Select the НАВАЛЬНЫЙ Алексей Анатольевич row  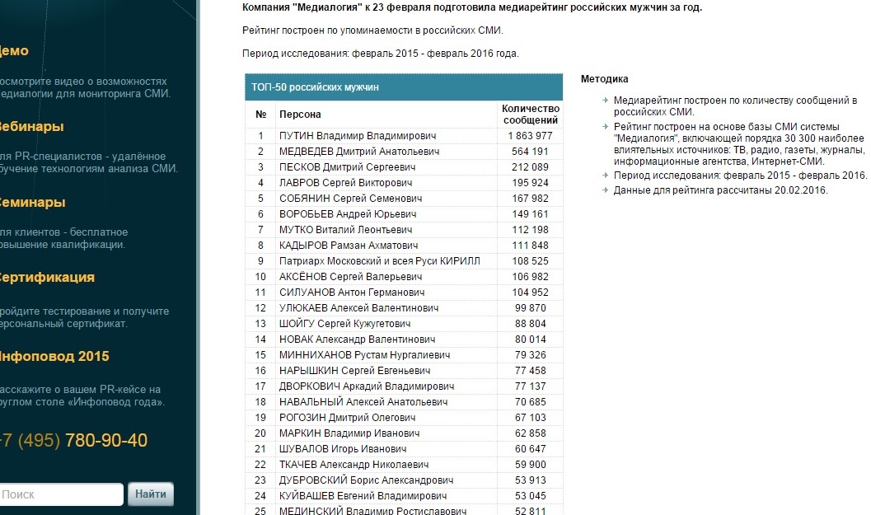(363, 402)
